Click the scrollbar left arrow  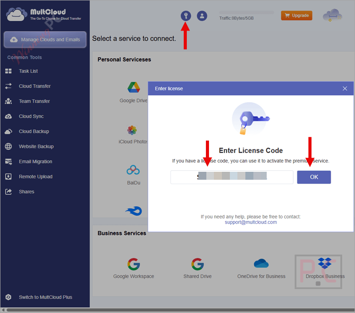(x=3, y=310)
